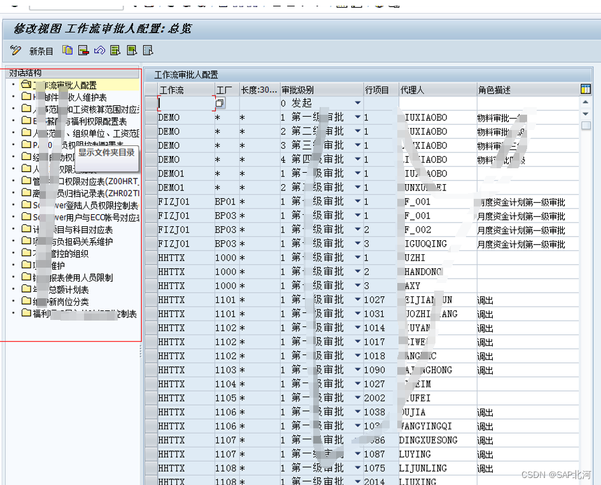Copy the selected entry using Copy As icon
Image resolution: width=601 pixels, height=485 pixels.
[67, 50]
